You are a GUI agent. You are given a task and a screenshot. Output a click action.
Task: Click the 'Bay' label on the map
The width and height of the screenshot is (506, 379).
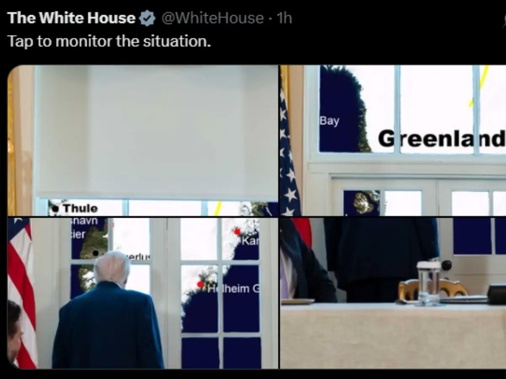coord(329,121)
